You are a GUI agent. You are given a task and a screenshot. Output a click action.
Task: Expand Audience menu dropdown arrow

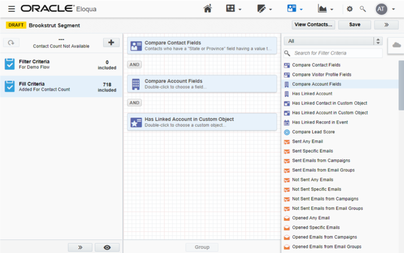click(x=301, y=9)
